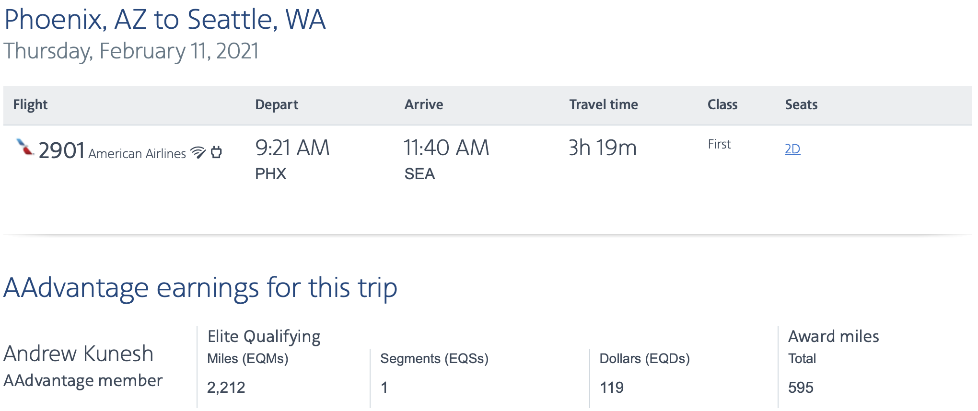Click the AAdvantage earnings heading

pyautogui.click(x=200, y=288)
